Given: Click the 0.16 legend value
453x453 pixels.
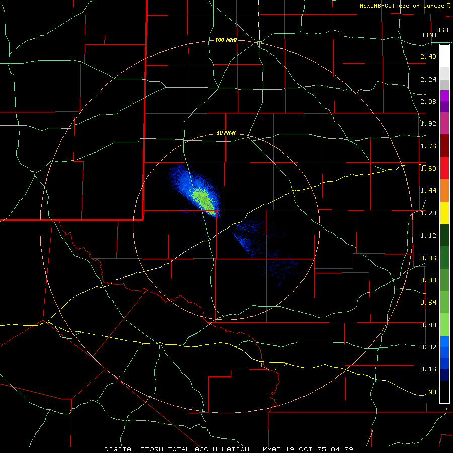Looking at the screenshot, I should pyautogui.click(x=428, y=369).
